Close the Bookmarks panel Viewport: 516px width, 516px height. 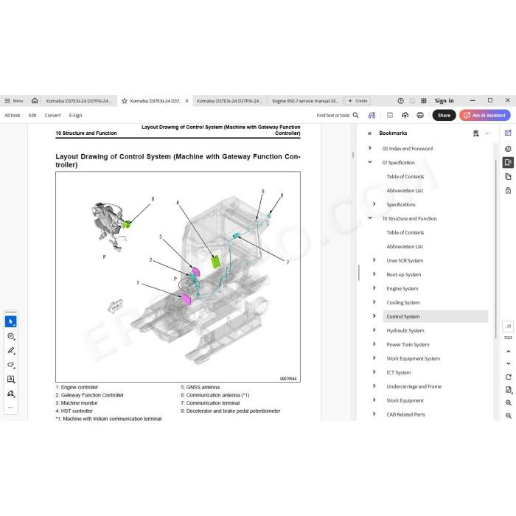[369, 133]
